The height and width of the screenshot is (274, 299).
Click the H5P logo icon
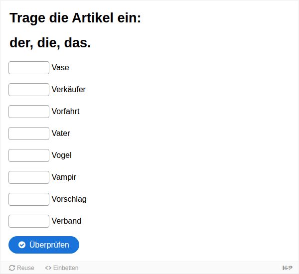click(287, 268)
